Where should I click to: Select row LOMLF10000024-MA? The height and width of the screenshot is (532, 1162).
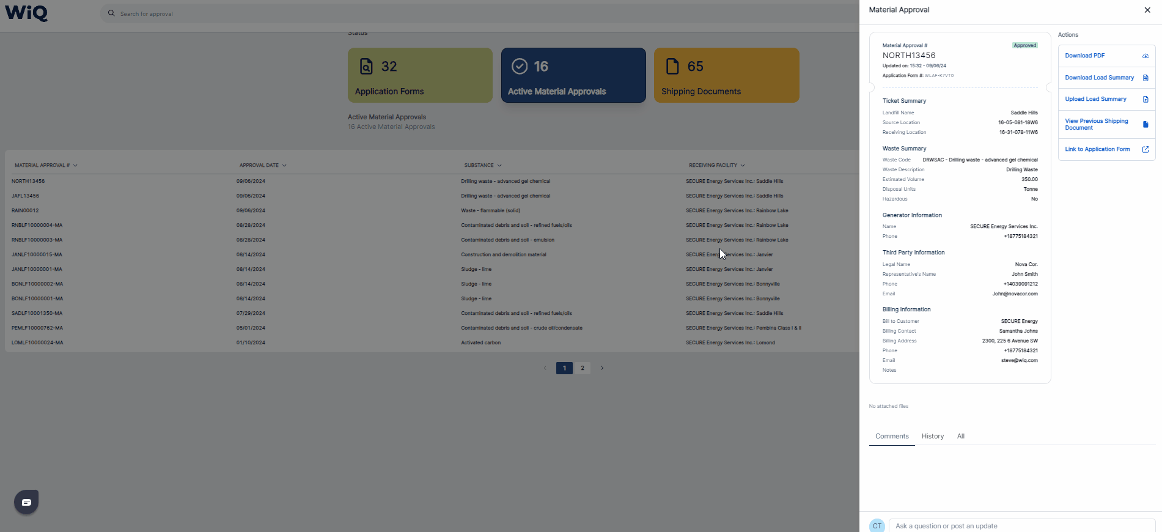tap(432, 342)
